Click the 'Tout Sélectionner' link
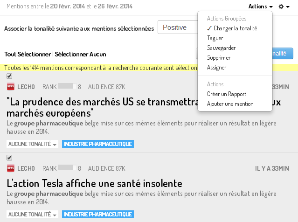 tap(28, 54)
